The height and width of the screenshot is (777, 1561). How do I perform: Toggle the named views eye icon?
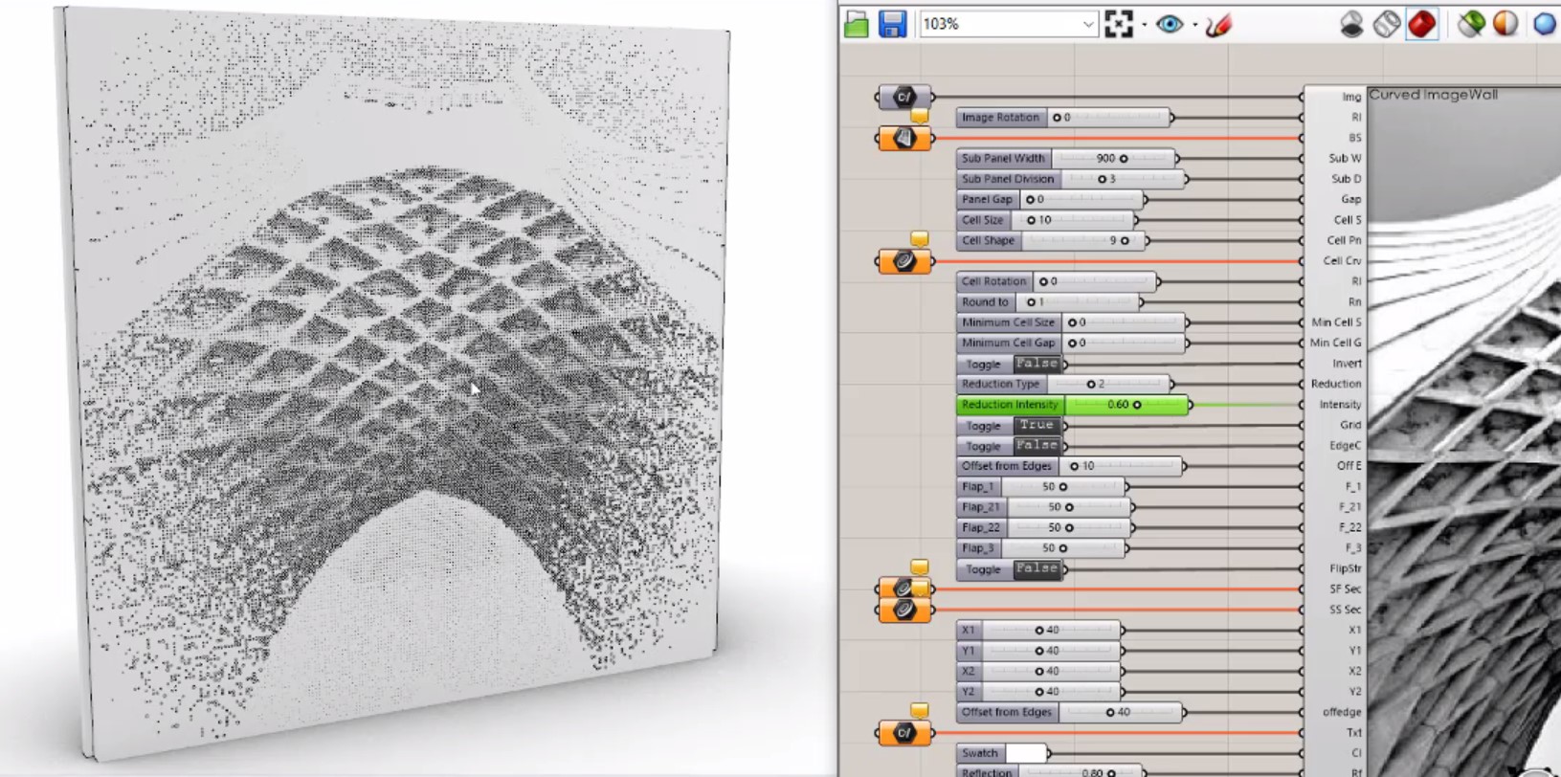(1169, 24)
